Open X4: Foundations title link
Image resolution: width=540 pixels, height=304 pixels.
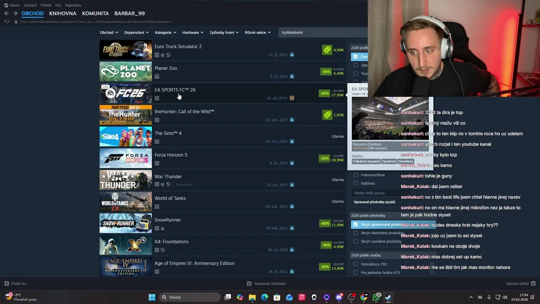[x=171, y=242]
